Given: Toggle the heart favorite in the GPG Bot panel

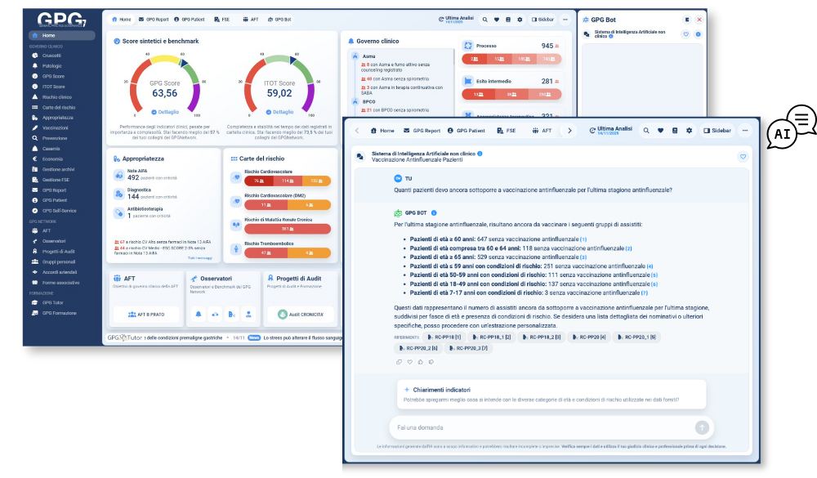Looking at the screenshot, I should [x=685, y=34].
